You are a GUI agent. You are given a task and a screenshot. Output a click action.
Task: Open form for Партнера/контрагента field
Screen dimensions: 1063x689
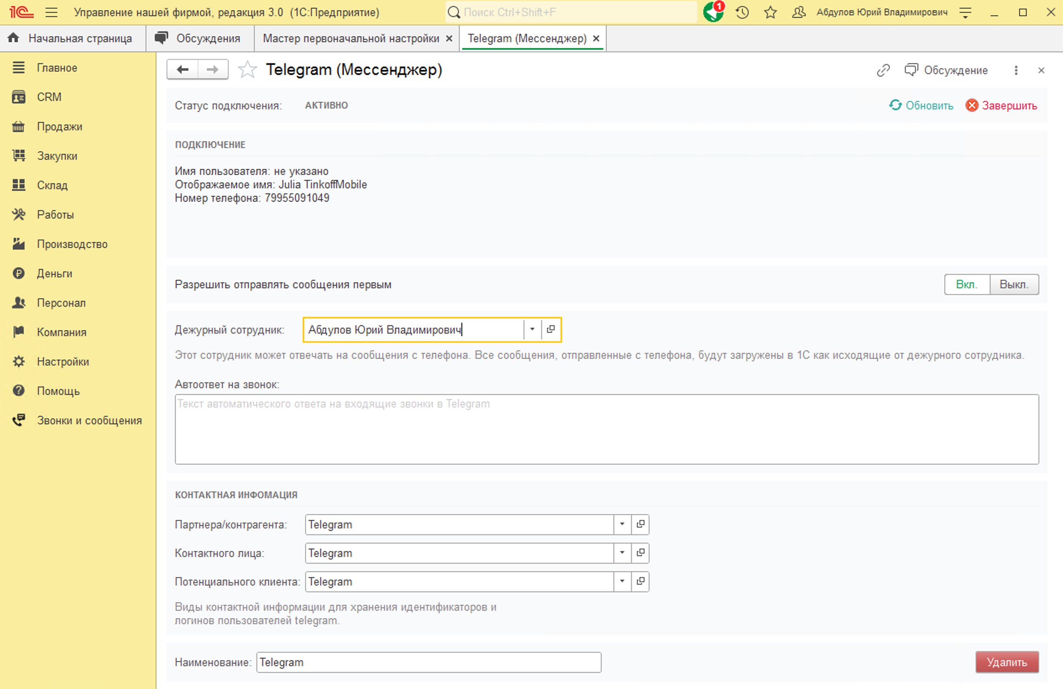coord(640,524)
